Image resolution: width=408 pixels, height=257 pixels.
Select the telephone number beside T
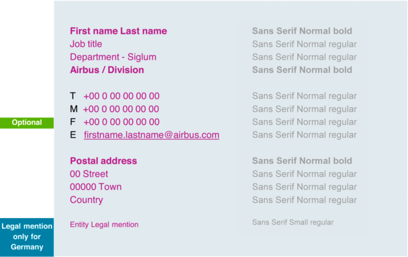(x=121, y=96)
